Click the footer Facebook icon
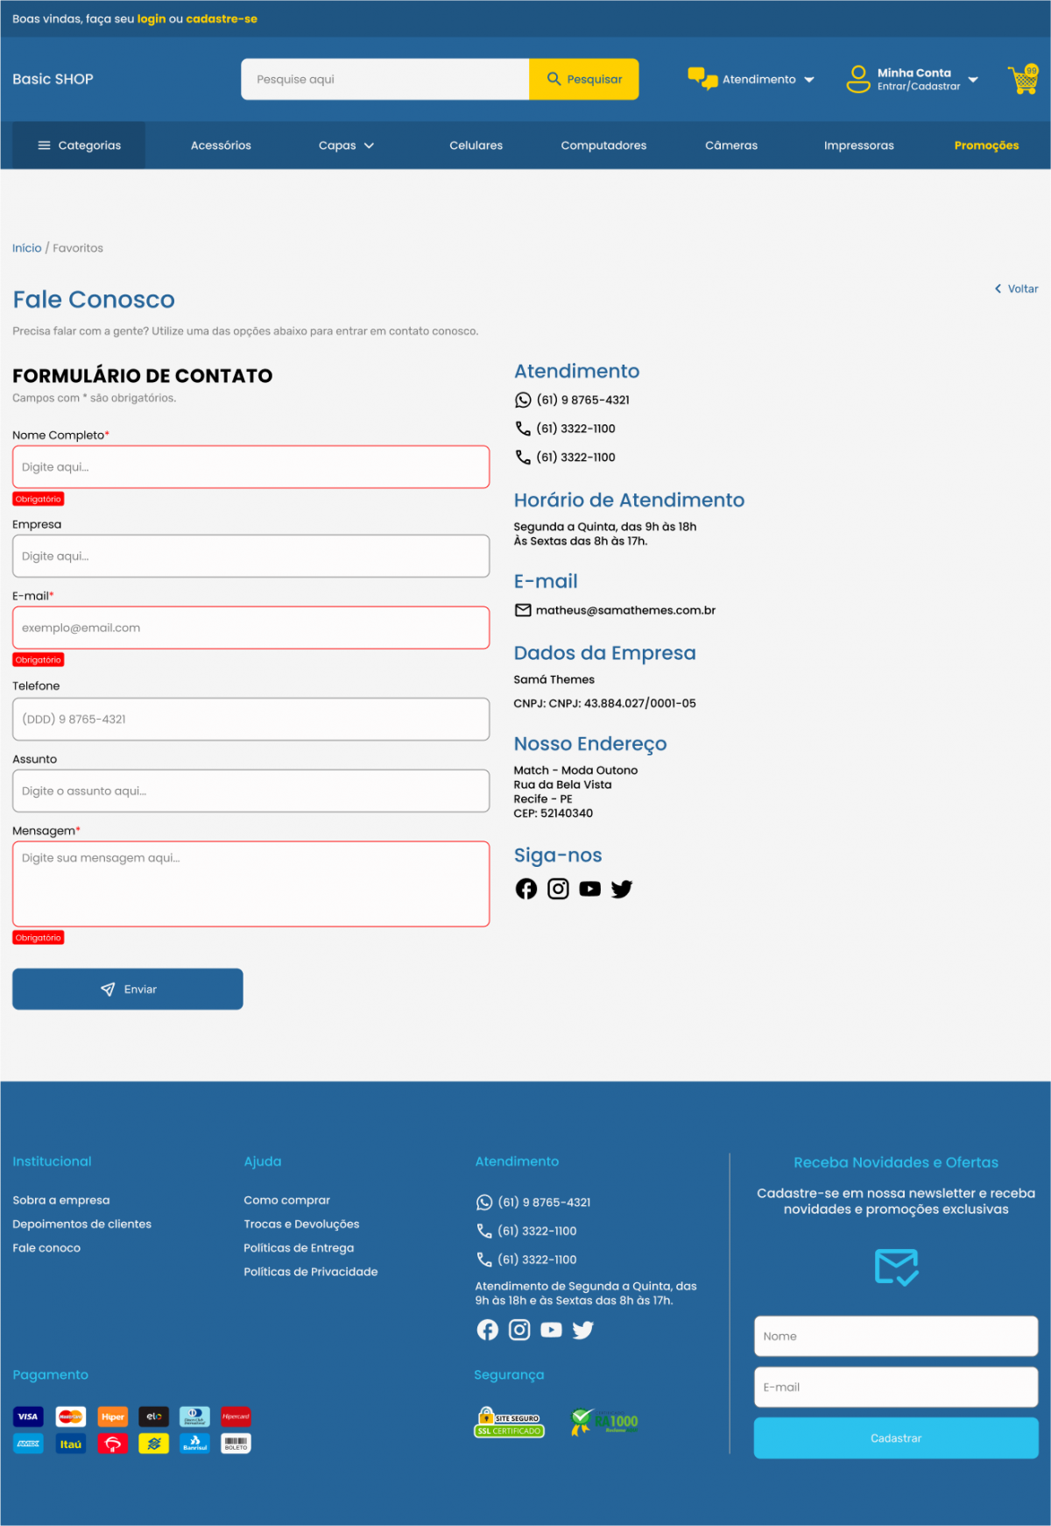Image resolution: width=1051 pixels, height=1526 pixels. tap(487, 1330)
